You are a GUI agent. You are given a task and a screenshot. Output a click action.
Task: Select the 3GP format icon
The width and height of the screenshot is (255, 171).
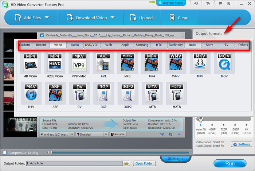(x=104, y=93)
